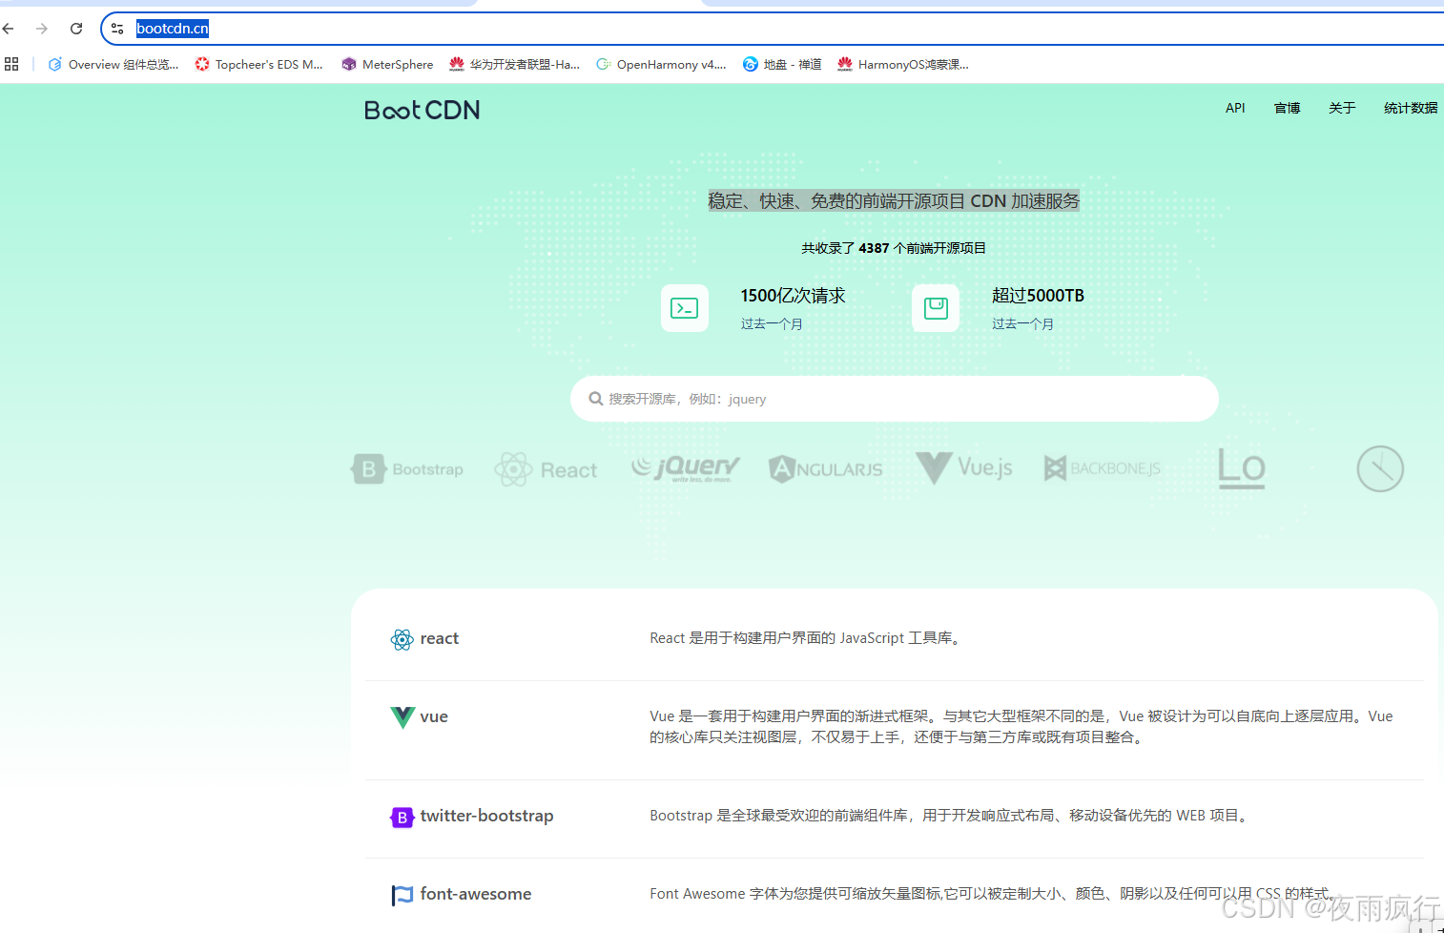Open the Bootstrap logo shortcut

(407, 469)
